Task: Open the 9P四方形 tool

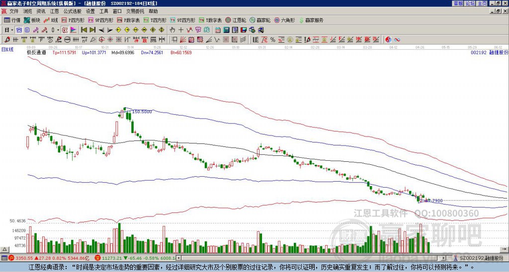Action: pyautogui.click(x=100, y=20)
